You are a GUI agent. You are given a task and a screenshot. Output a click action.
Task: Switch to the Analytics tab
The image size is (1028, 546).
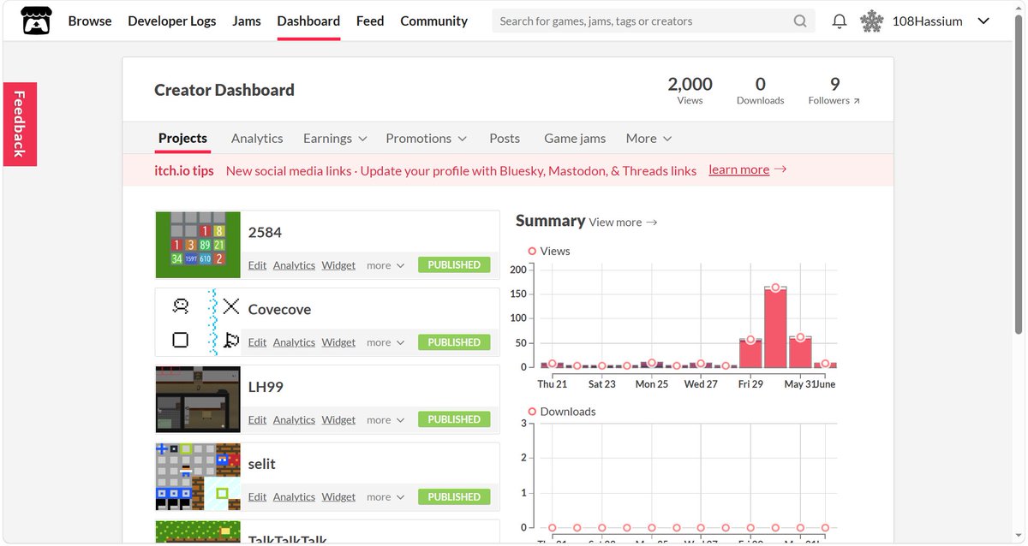tap(257, 139)
